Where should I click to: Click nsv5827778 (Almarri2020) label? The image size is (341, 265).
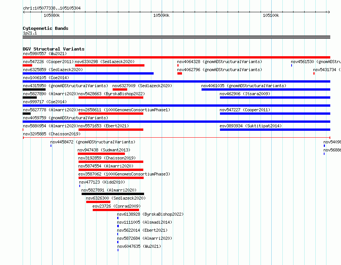click(x=51, y=110)
